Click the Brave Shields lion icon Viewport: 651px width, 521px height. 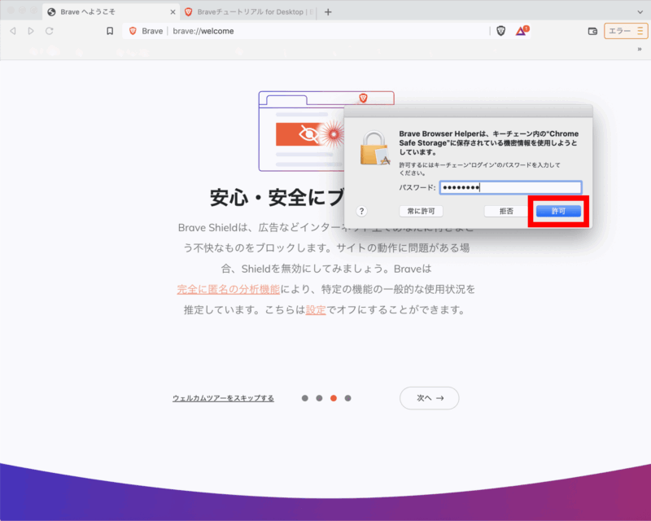(501, 31)
